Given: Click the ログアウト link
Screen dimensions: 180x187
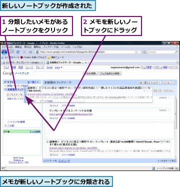Looking at the screenshot, I should (174, 67).
